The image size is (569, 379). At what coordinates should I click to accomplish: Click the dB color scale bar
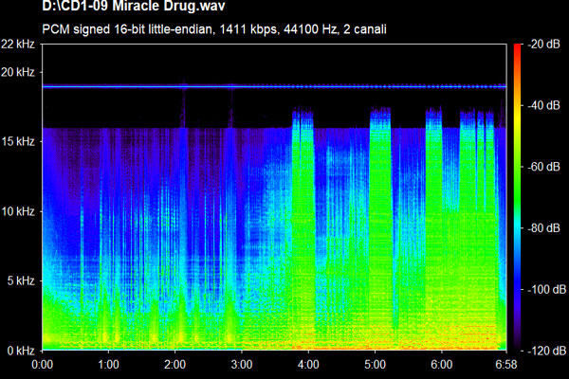click(517, 197)
